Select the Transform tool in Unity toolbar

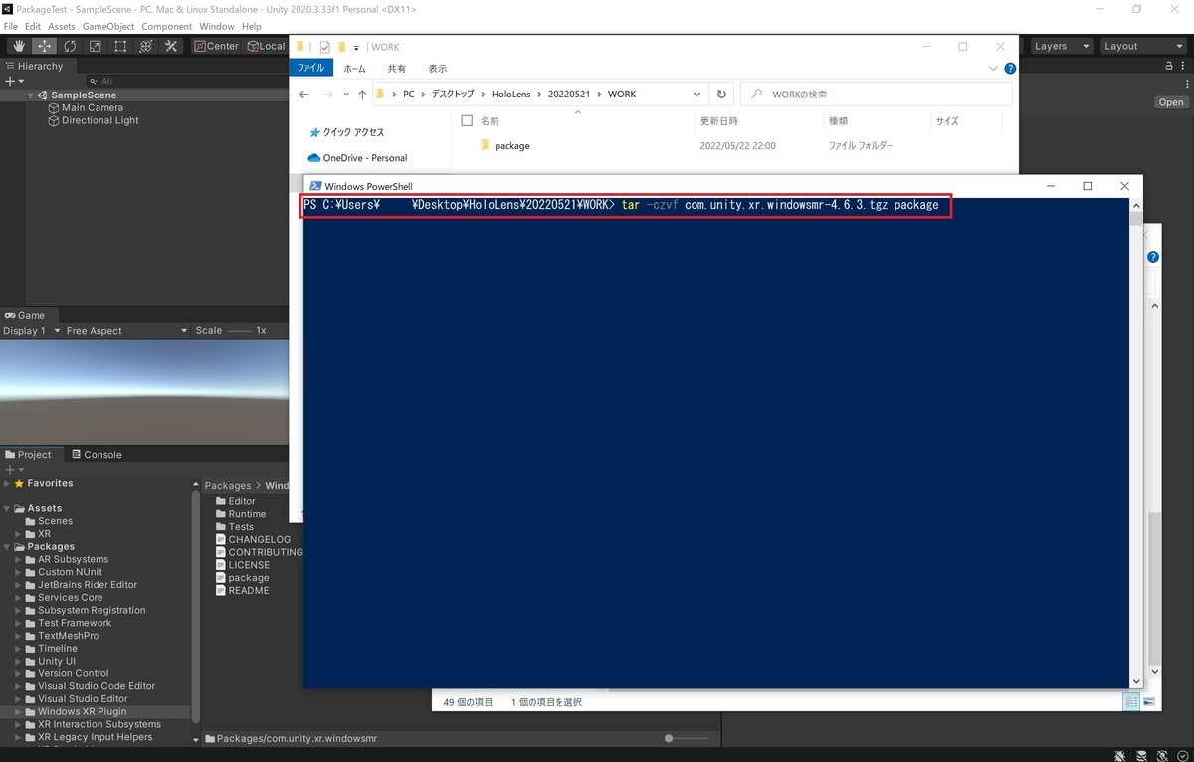(x=146, y=46)
